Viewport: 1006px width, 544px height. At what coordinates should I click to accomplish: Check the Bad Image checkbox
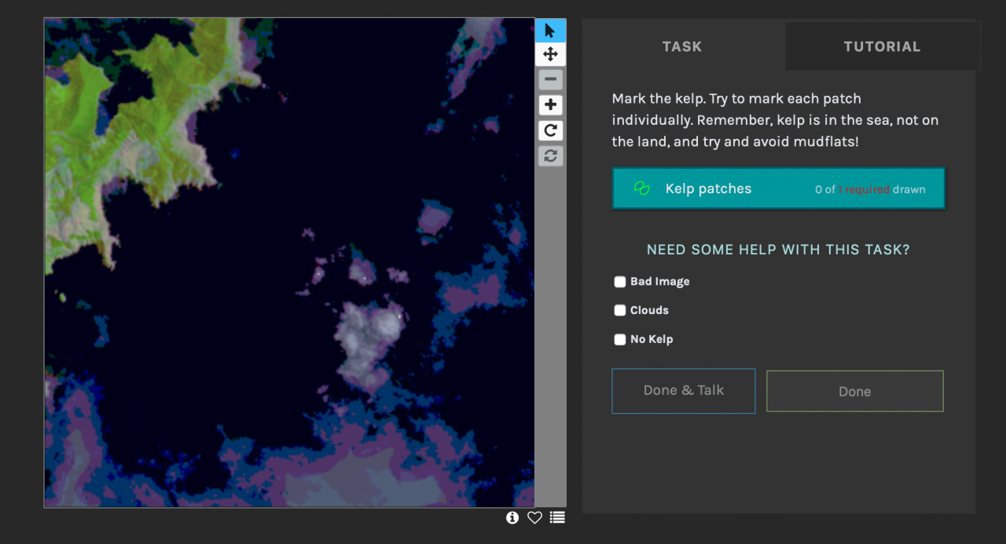(620, 282)
